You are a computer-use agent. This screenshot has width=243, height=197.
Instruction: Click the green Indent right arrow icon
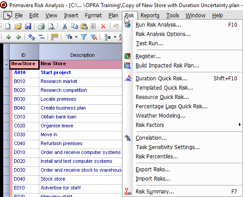click(8, 37)
